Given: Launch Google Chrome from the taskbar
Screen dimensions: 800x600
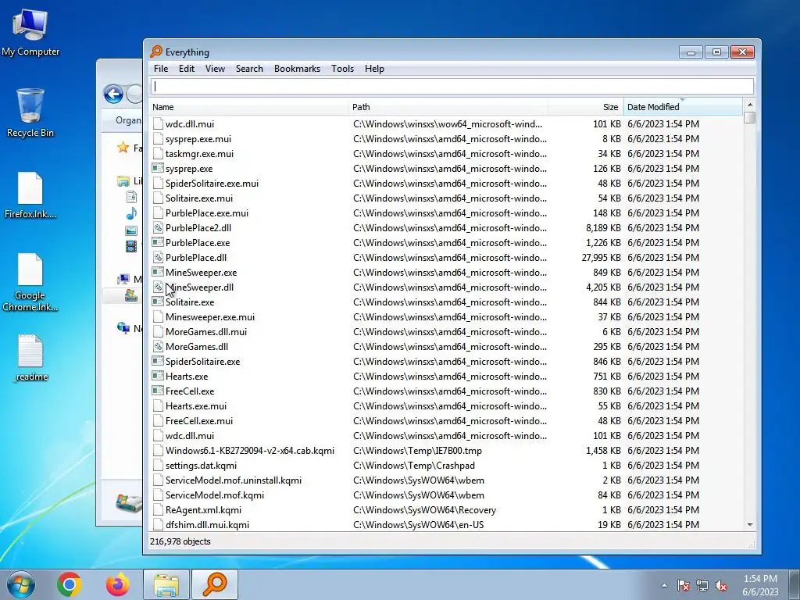Looking at the screenshot, I should tap(70, 584).
